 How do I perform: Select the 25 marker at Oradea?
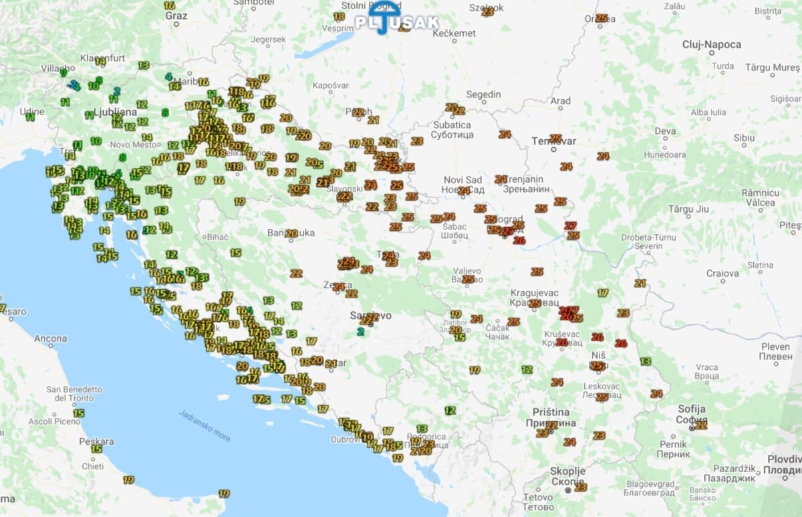coord(601,18)
